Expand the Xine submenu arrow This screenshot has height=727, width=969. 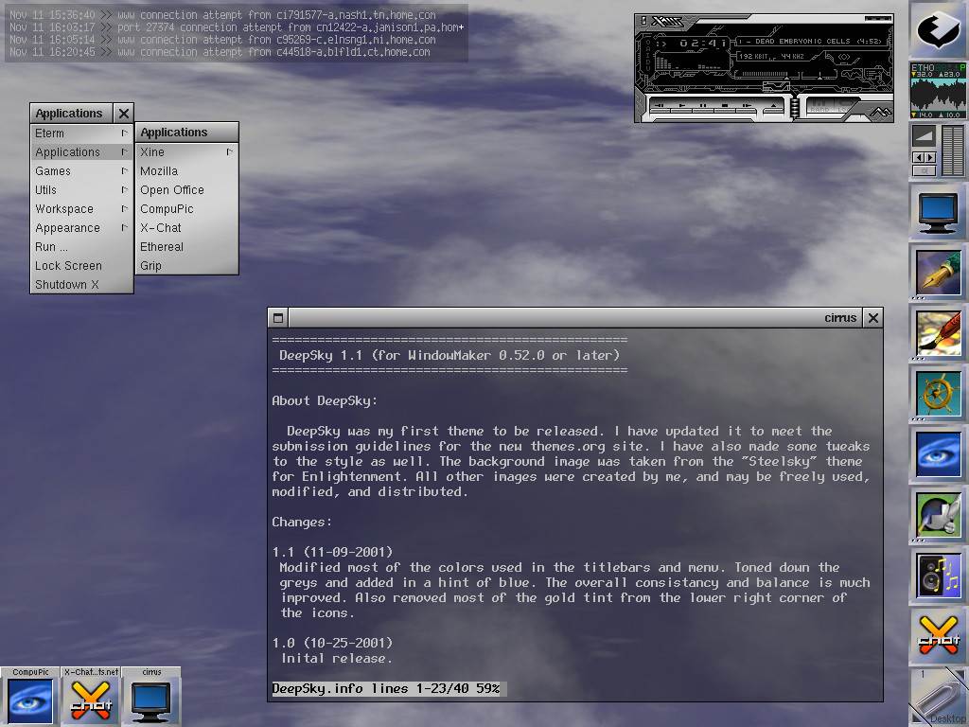pyautogui.click(x=229, y=151)
